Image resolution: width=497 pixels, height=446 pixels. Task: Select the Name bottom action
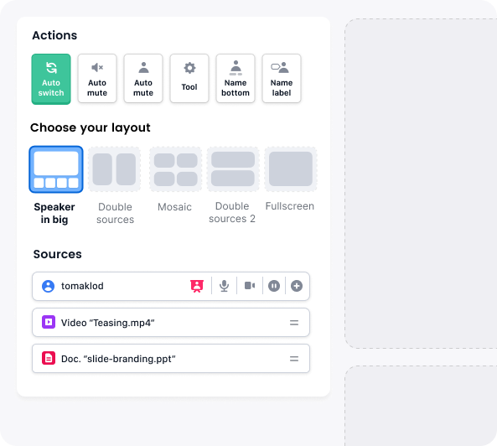tap(236, 78)
